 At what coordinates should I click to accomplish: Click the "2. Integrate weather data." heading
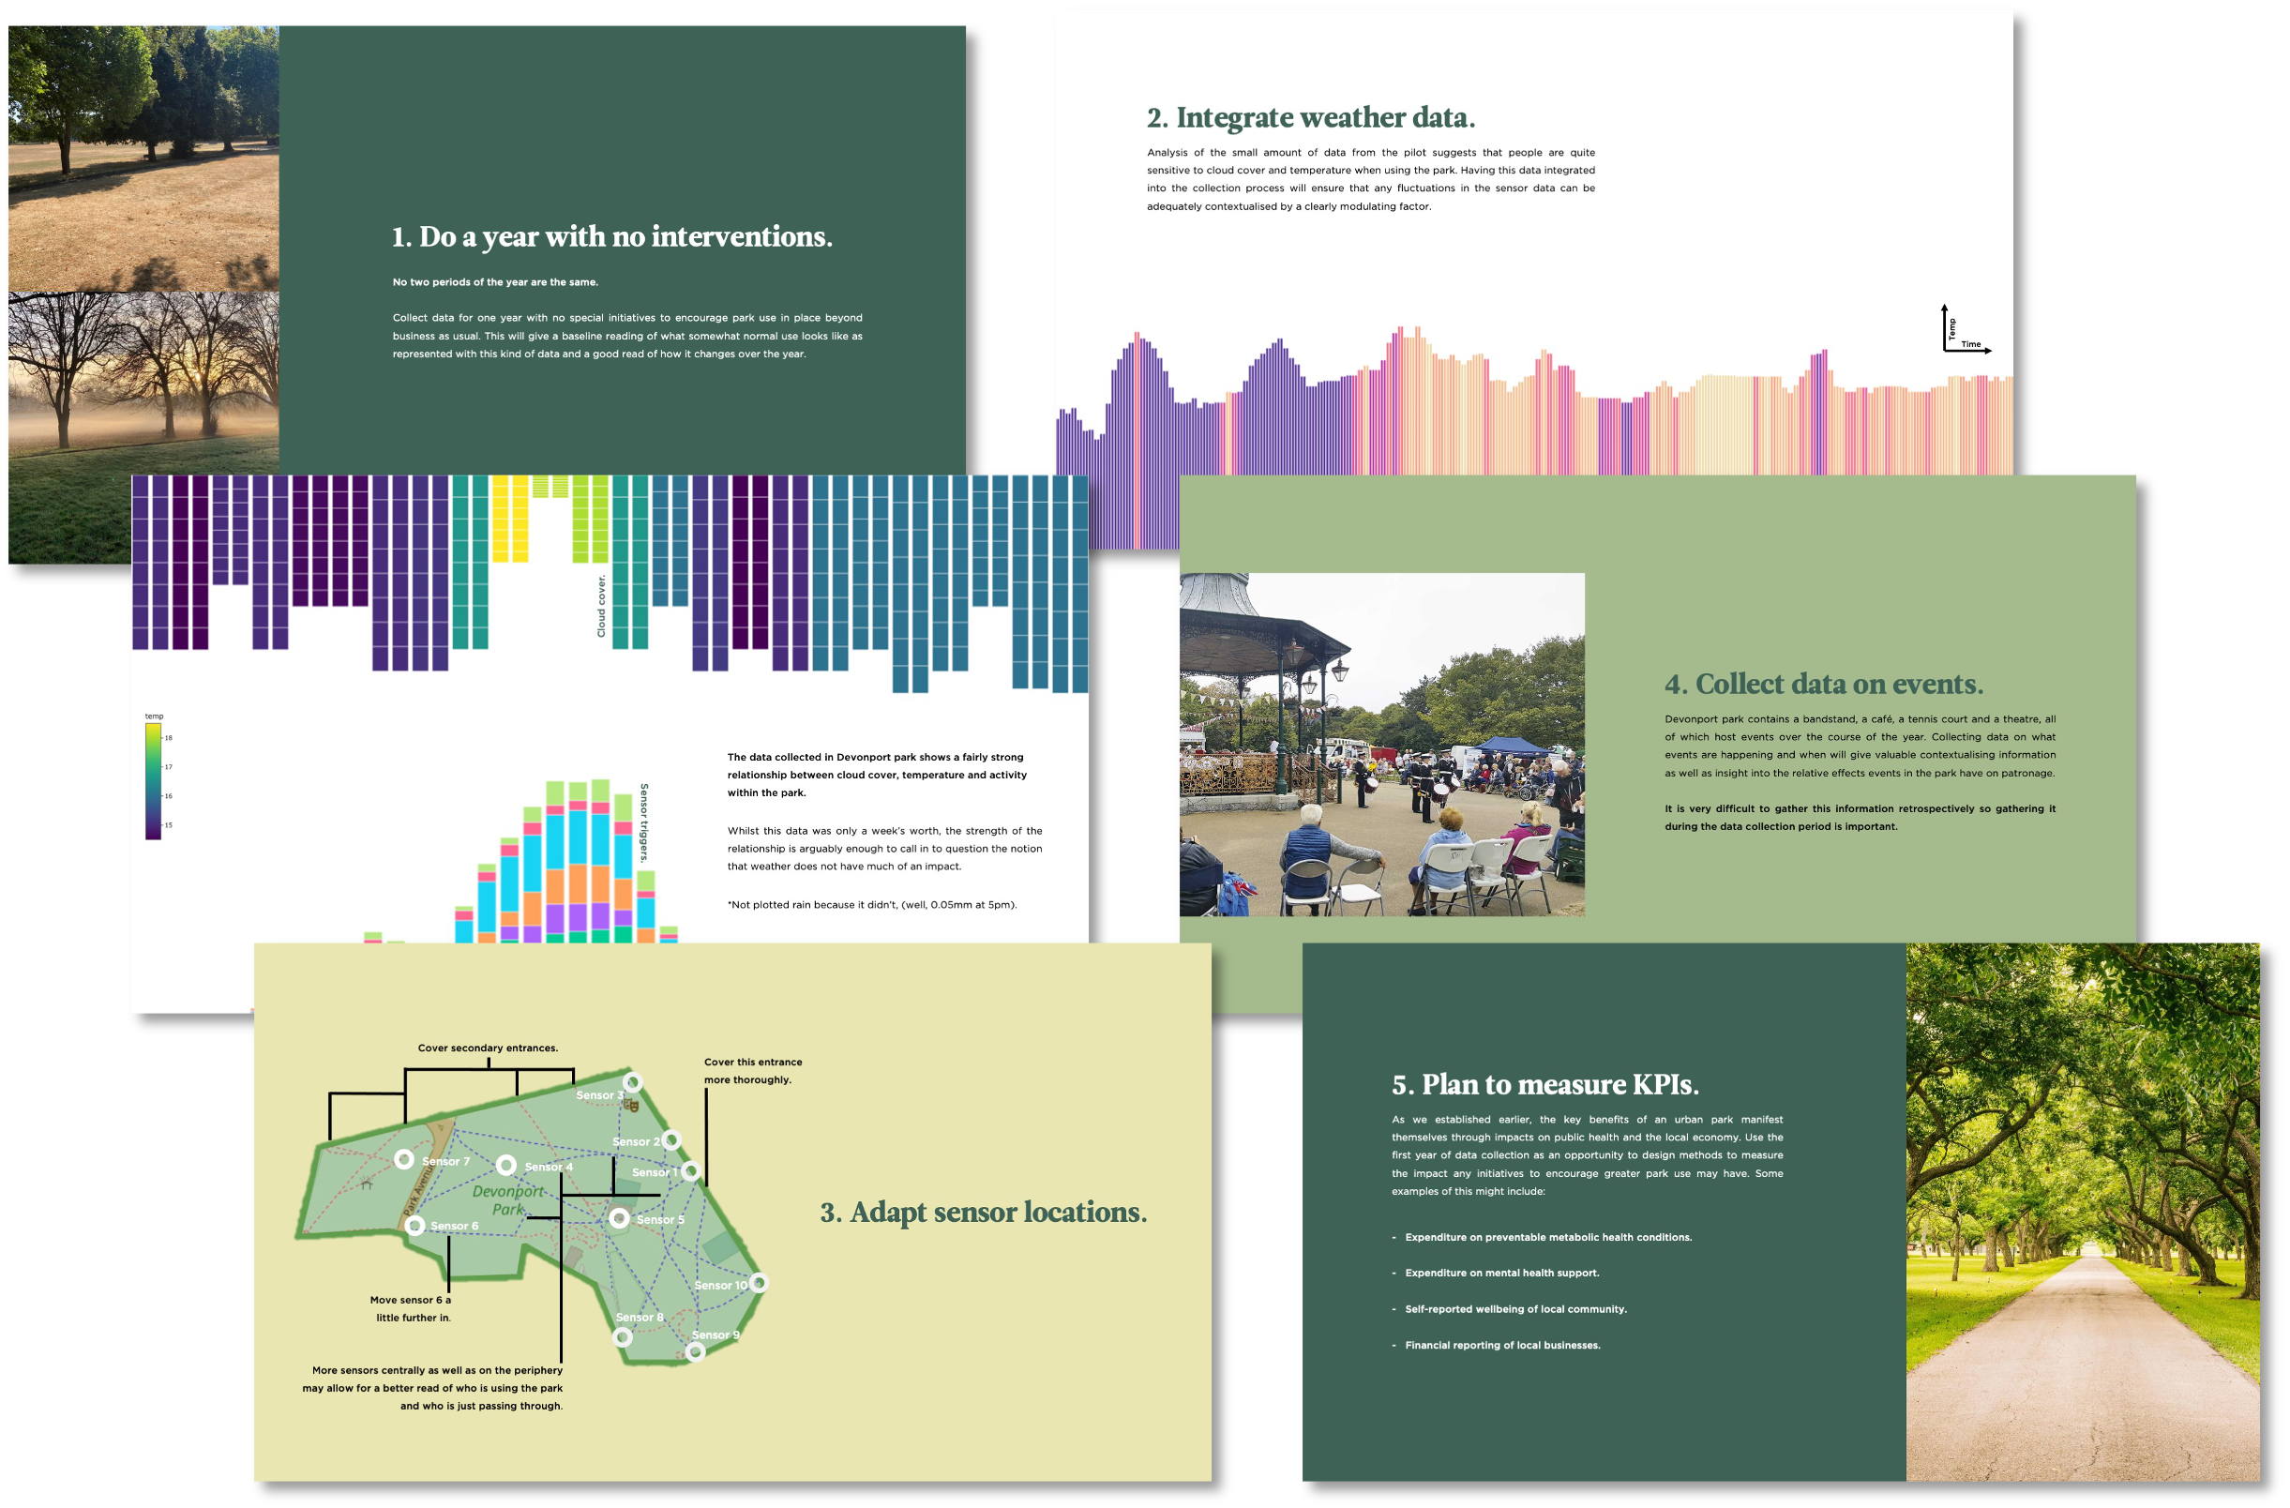click(x=1310, y=117)
